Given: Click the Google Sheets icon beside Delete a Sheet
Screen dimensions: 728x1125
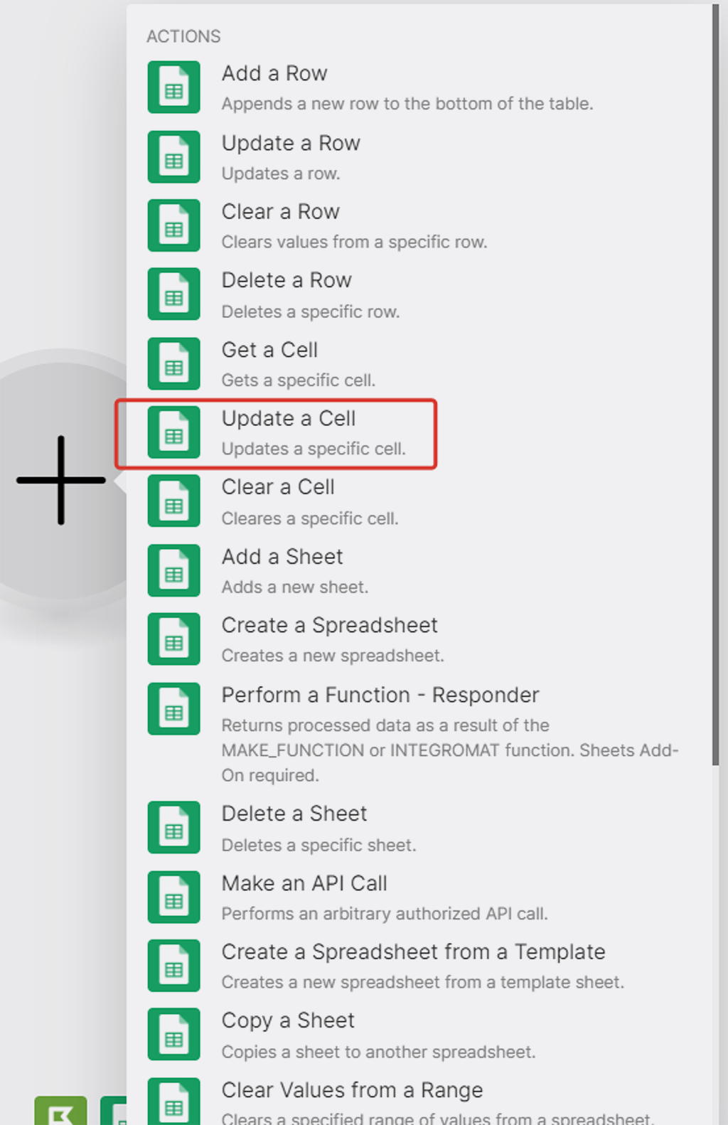Looking at the screenshot, I should point(173,827).
